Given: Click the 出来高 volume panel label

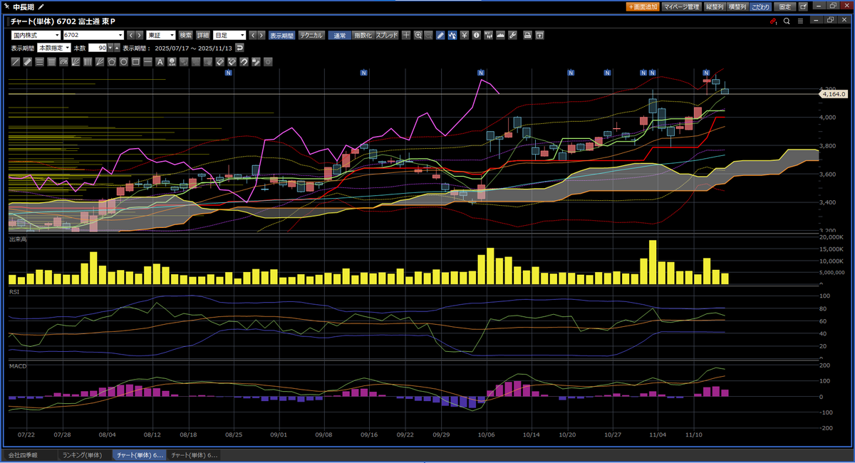Looking at the screenshot, I should point(17,240).
